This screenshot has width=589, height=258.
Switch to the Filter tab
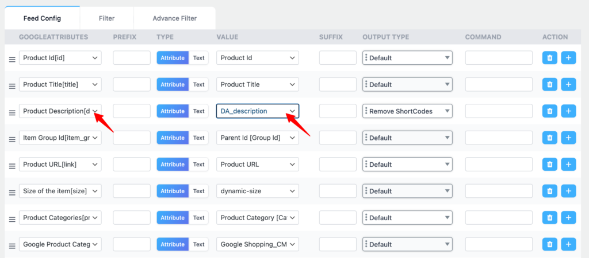[x=106, y=18]
